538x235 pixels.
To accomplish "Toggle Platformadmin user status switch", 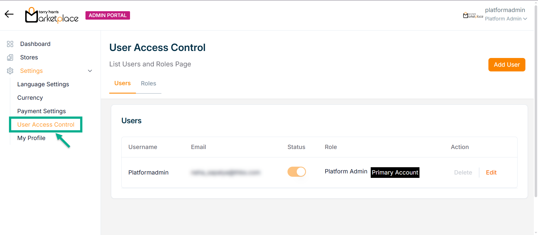I will [296, 172].
